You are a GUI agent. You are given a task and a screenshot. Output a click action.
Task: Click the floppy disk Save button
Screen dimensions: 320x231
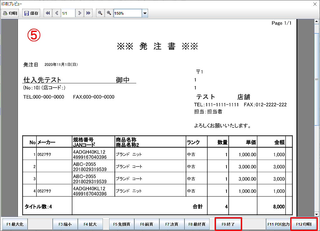31,13
